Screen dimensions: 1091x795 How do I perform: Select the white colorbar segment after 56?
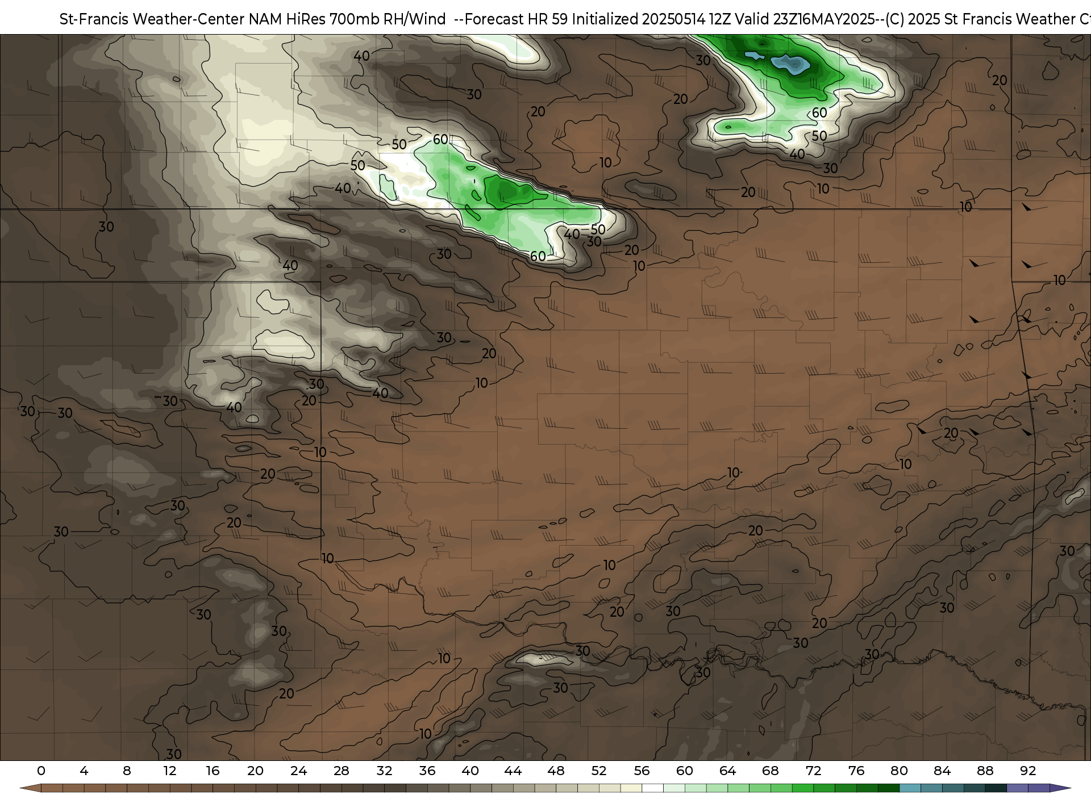[652, 789]
